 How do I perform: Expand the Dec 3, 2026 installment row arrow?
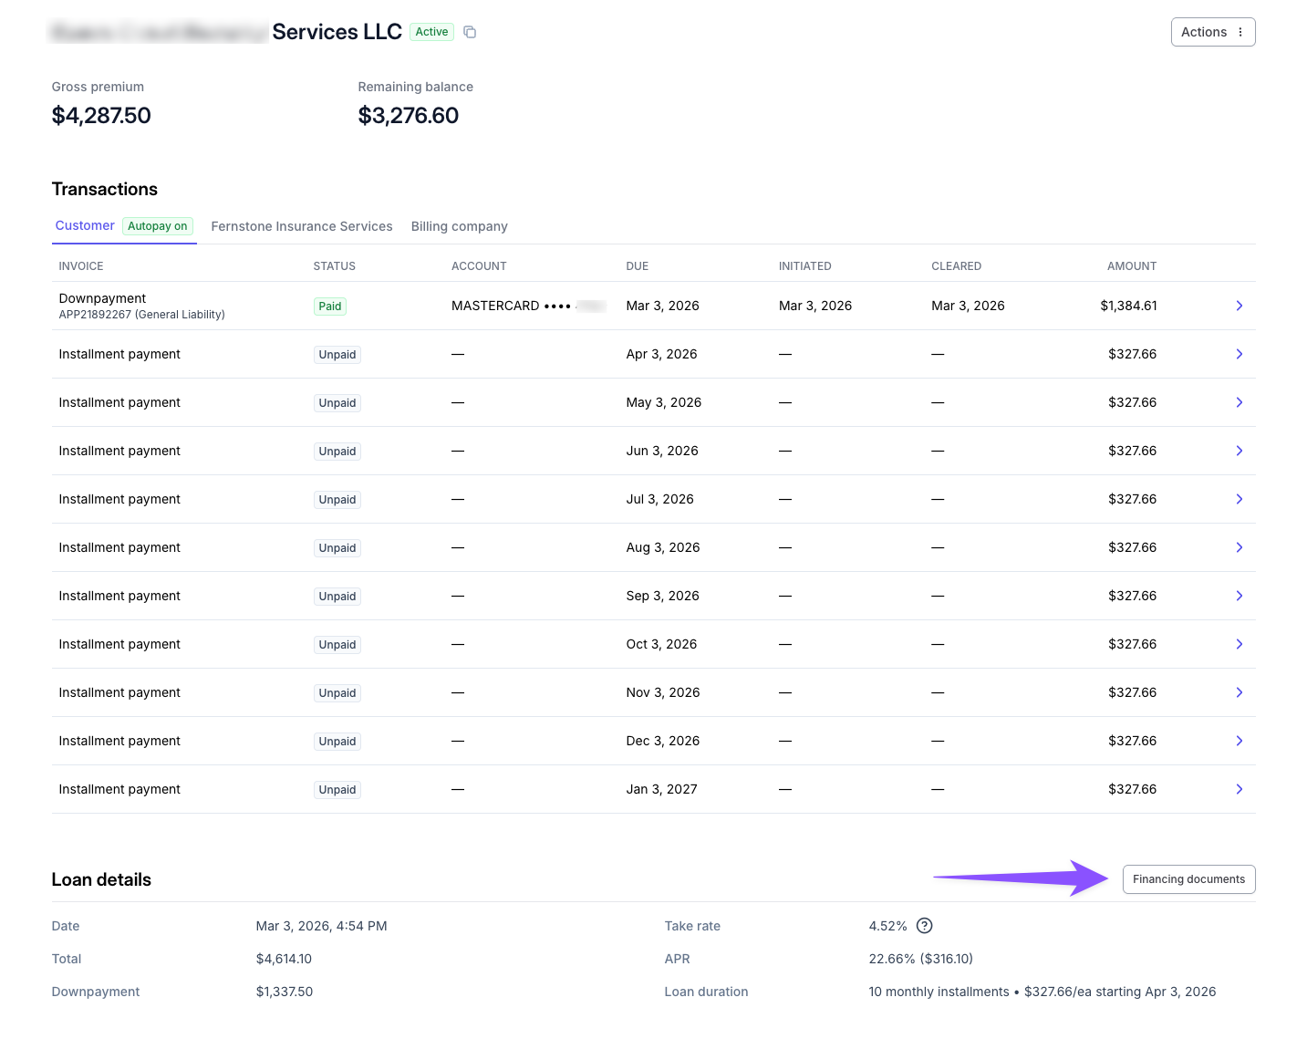click(1239, 741)
